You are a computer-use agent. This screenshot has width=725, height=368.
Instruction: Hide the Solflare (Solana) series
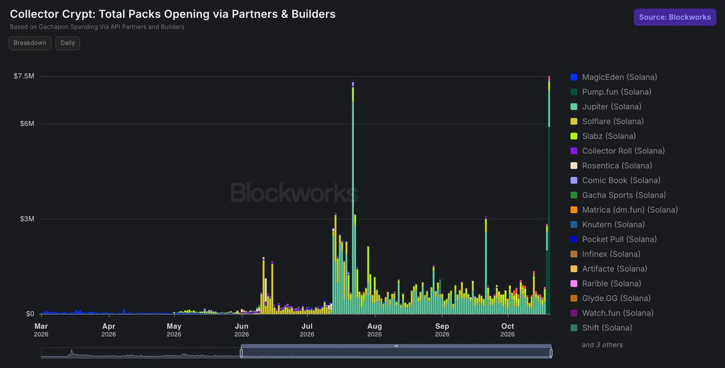(607, 121)
